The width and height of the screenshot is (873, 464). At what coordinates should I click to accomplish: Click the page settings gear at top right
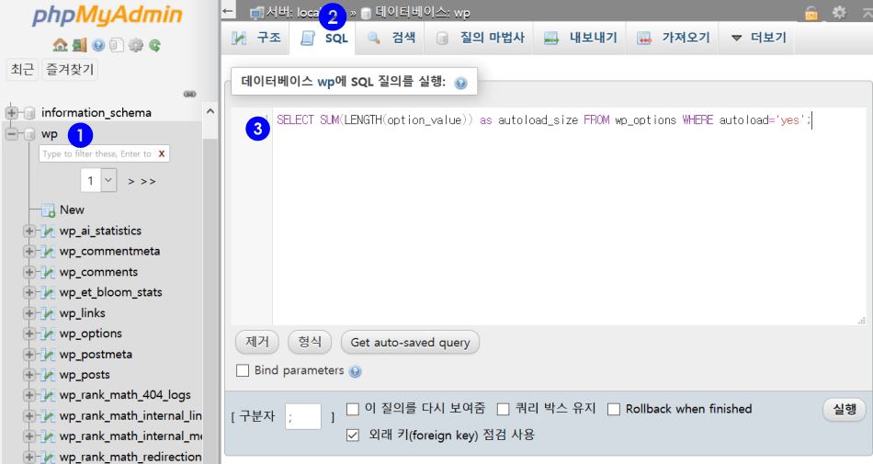point(838,13)
